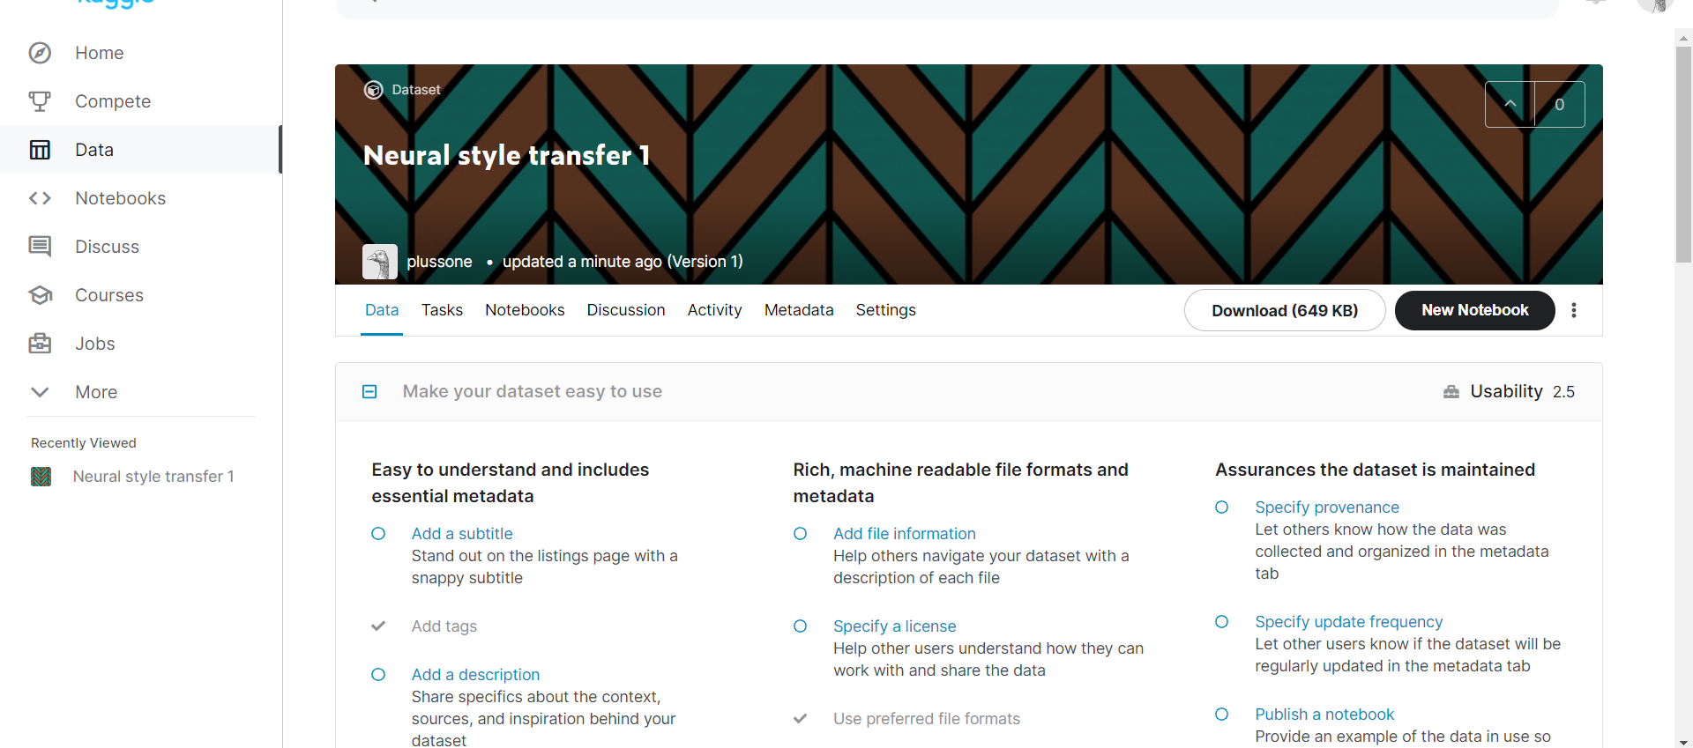
Task: Open the Home compass icon
Action: pyautogui.click(x=40, y=53)
